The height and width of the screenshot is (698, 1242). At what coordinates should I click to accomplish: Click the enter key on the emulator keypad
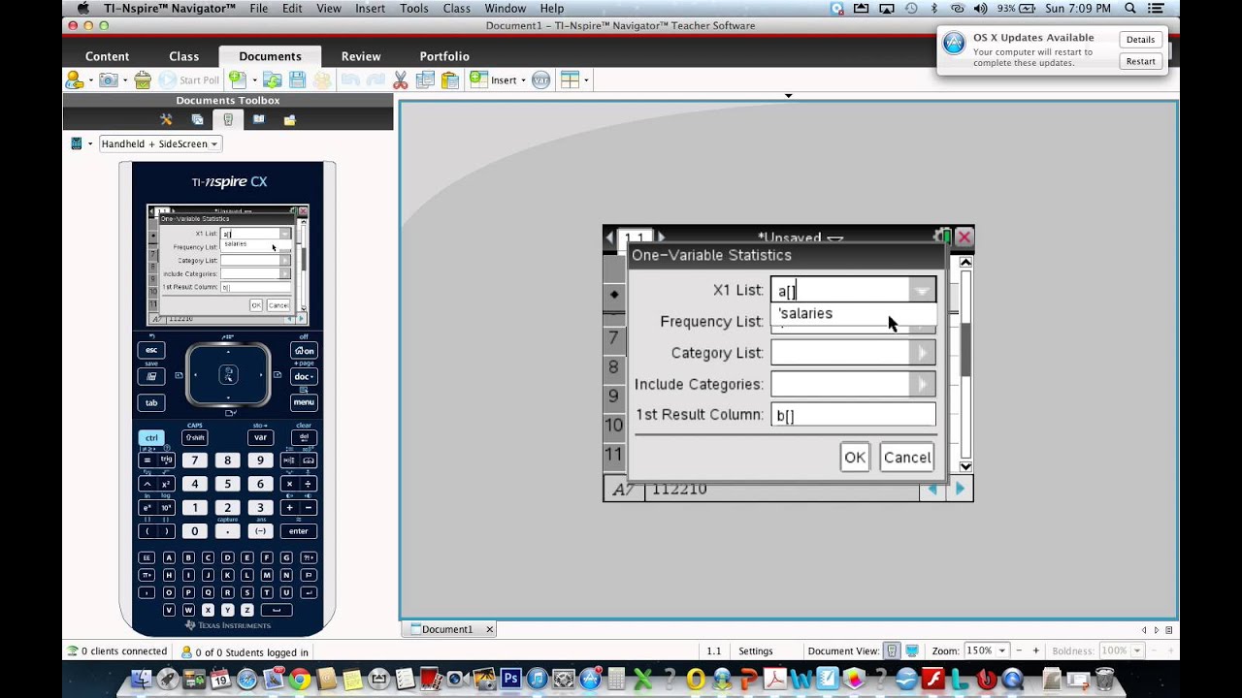[x=299, y=531]
